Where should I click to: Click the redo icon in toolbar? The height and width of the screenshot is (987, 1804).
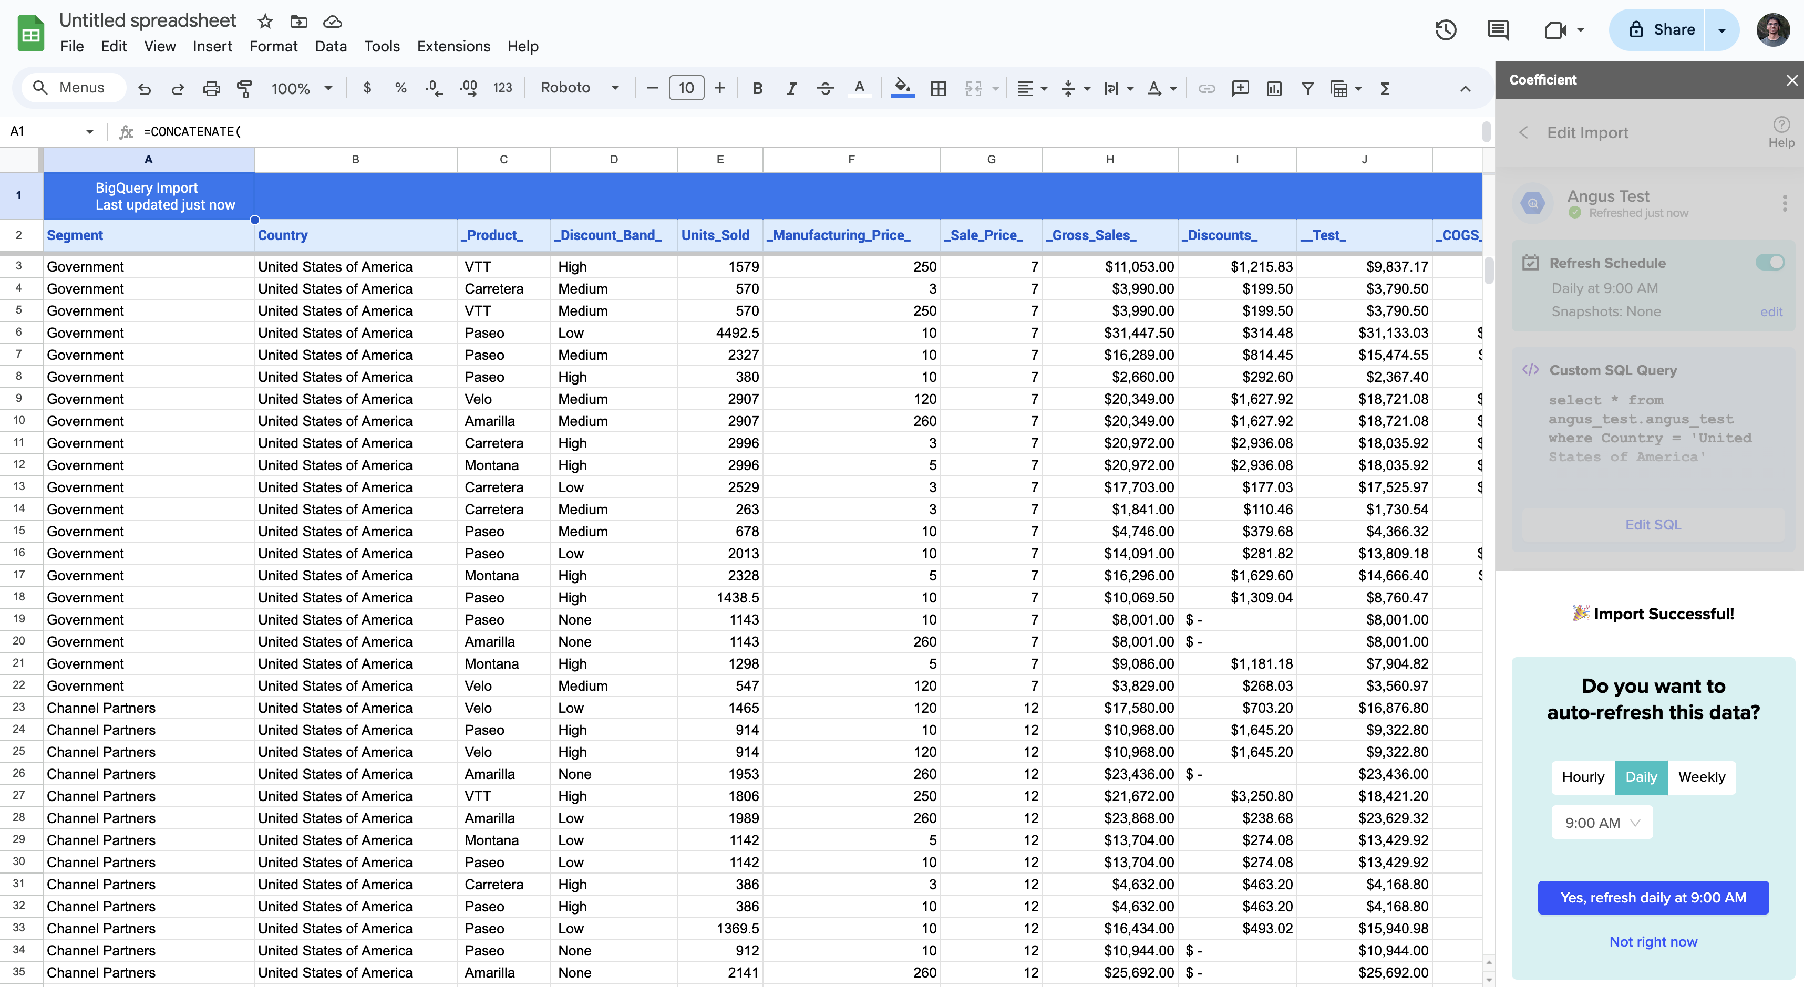(x=178, y=89)
